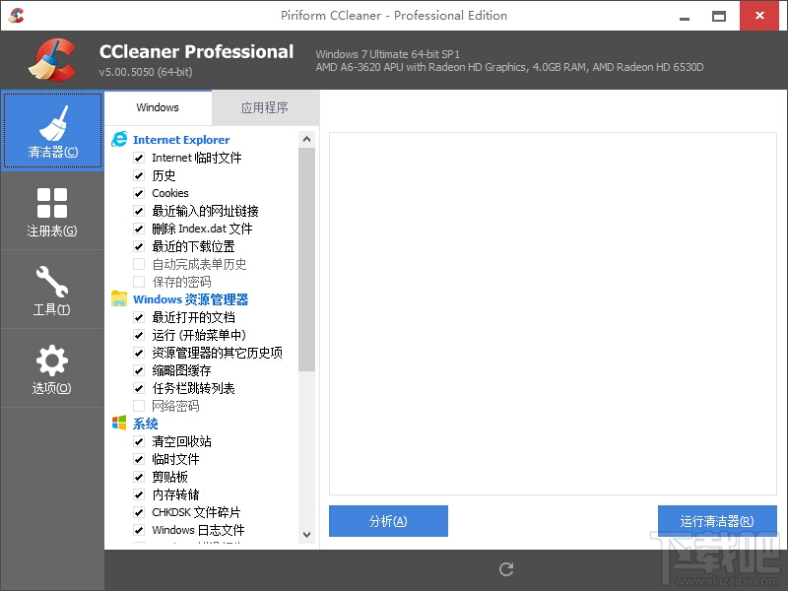Screen dimensions: 788x591
Task: Open the 注册表 registry panel in sidebar
Action: click(x=52, y=210)
